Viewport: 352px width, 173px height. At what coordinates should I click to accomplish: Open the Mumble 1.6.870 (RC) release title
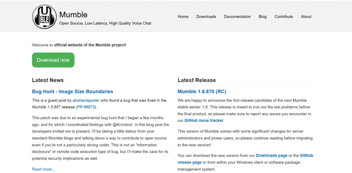[202, 91]
